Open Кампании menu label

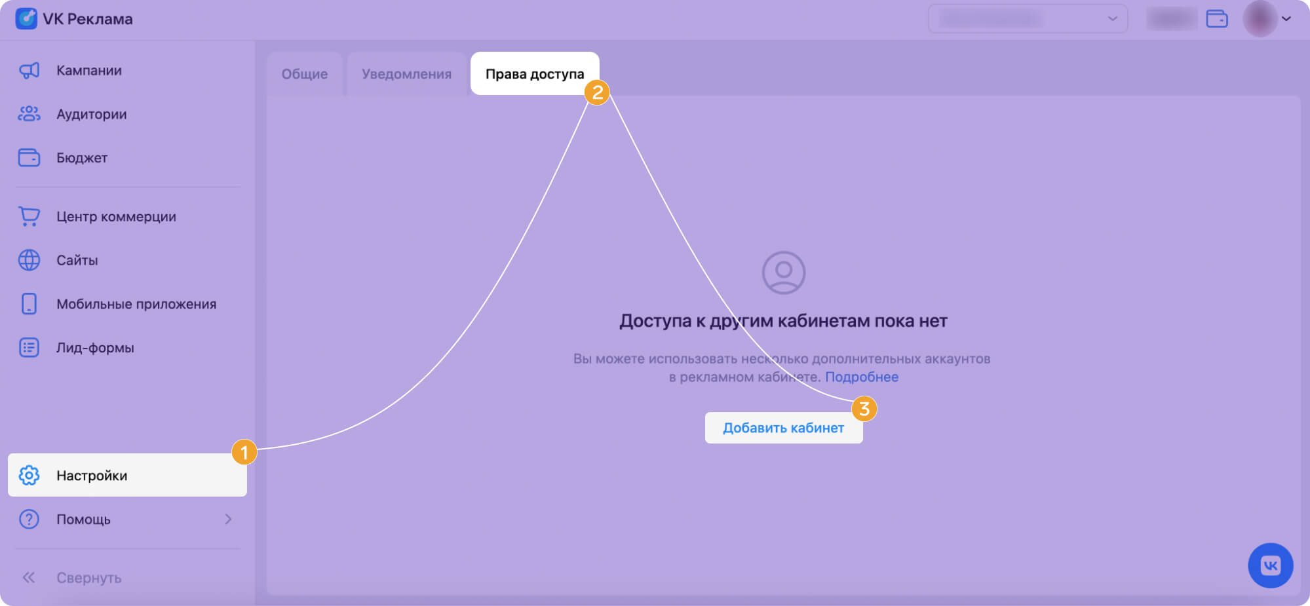click(x=89, y=70)
